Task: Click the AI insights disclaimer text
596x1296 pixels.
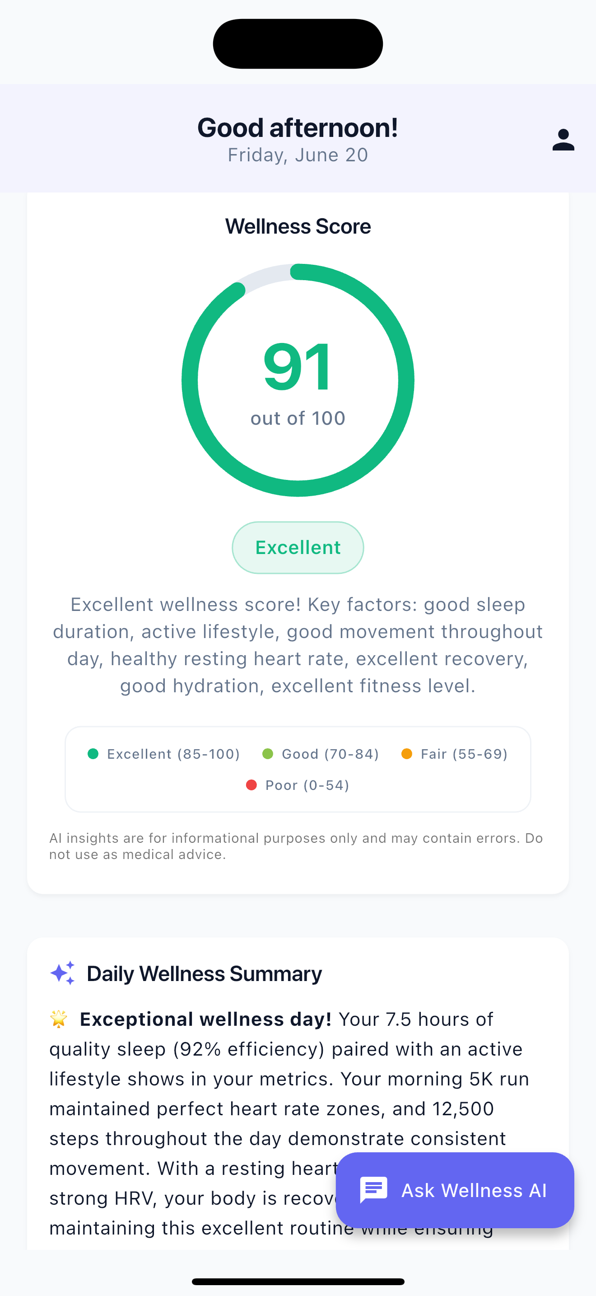Action: [x=295, y=846]
